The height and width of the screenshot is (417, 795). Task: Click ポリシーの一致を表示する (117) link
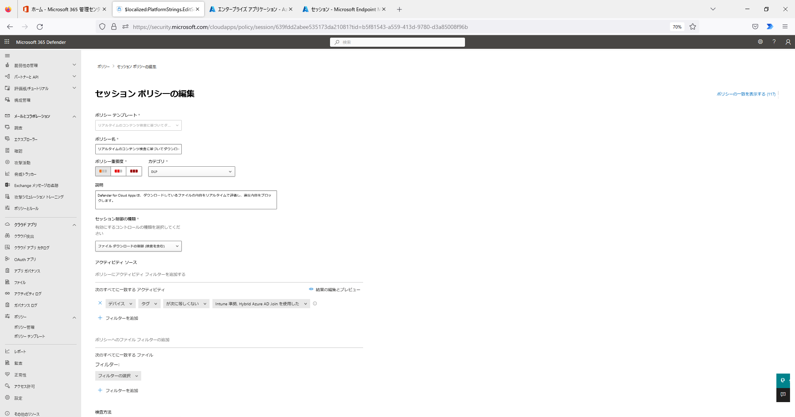(746, 94)
